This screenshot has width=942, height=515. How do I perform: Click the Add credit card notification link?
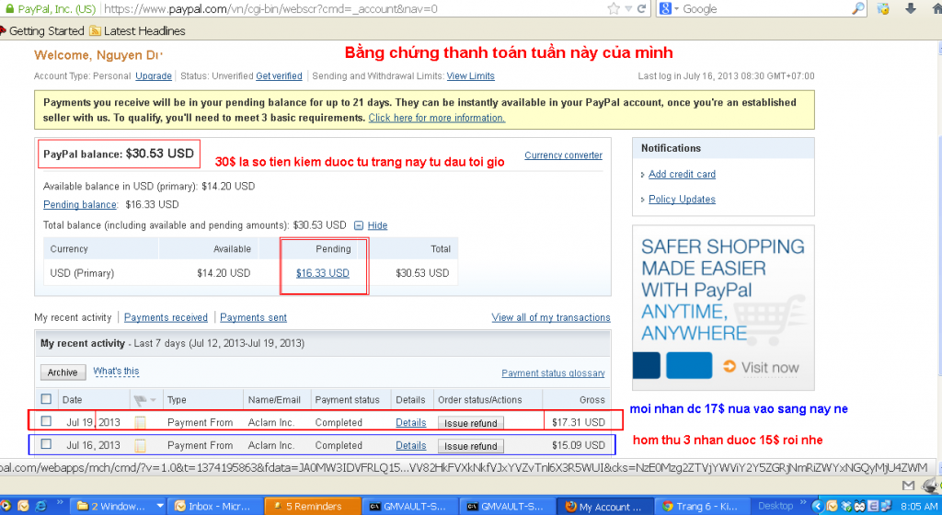click(x=682, y=174)
